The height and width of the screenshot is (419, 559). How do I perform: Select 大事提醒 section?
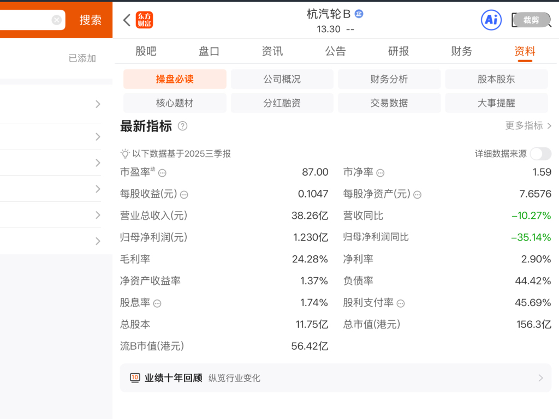click(x=496, y=103)
